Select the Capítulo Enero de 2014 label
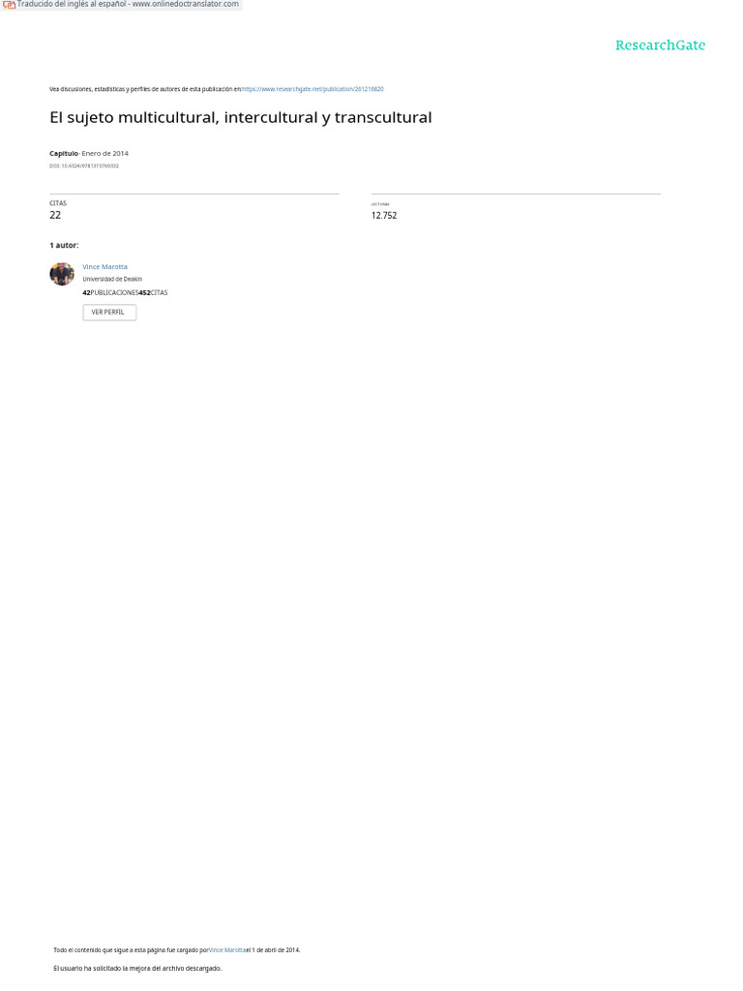 click(89, 154)
